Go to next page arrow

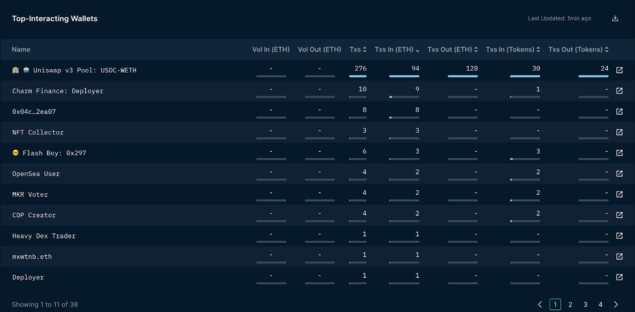615,304
